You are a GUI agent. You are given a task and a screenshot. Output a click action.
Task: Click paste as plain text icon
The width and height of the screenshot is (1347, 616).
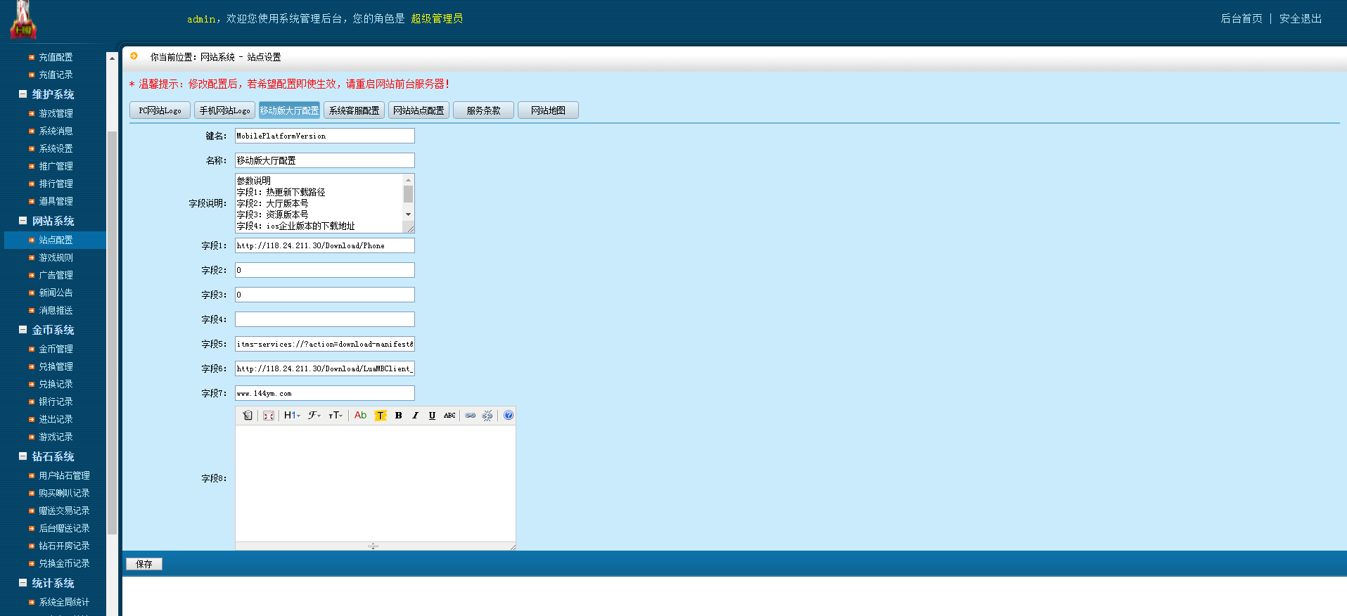point(248,416)
